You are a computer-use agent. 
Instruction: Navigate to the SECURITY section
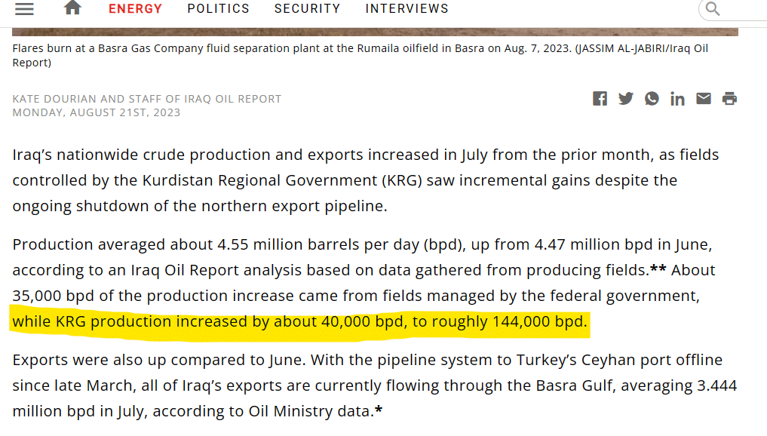click(x=307, y=9)
